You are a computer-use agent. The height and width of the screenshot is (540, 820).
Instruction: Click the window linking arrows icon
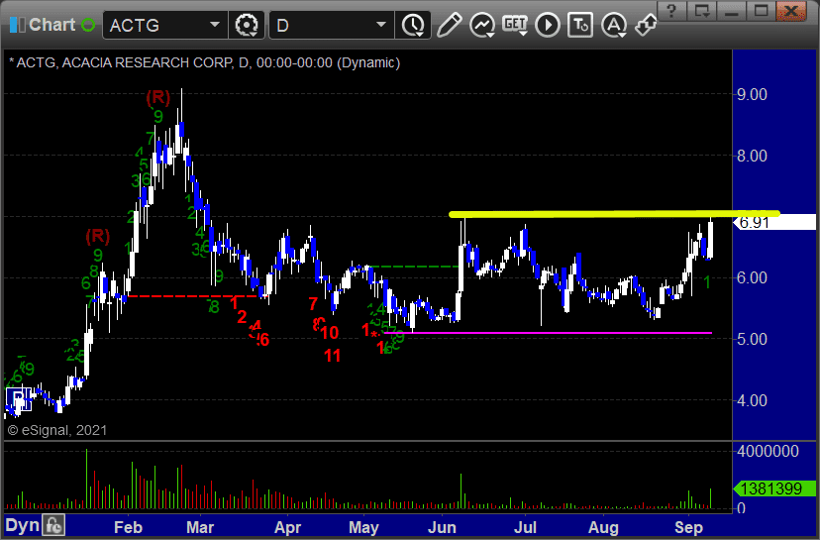click(x=646, y=25)
